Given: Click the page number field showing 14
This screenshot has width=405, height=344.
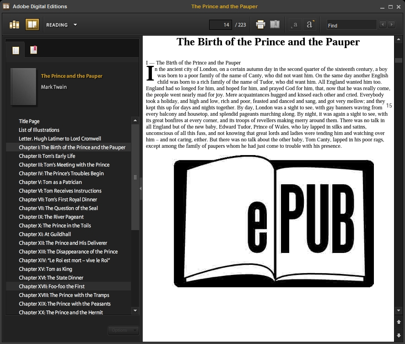Looking at the screenshot, I should click(x=220, y=25).
